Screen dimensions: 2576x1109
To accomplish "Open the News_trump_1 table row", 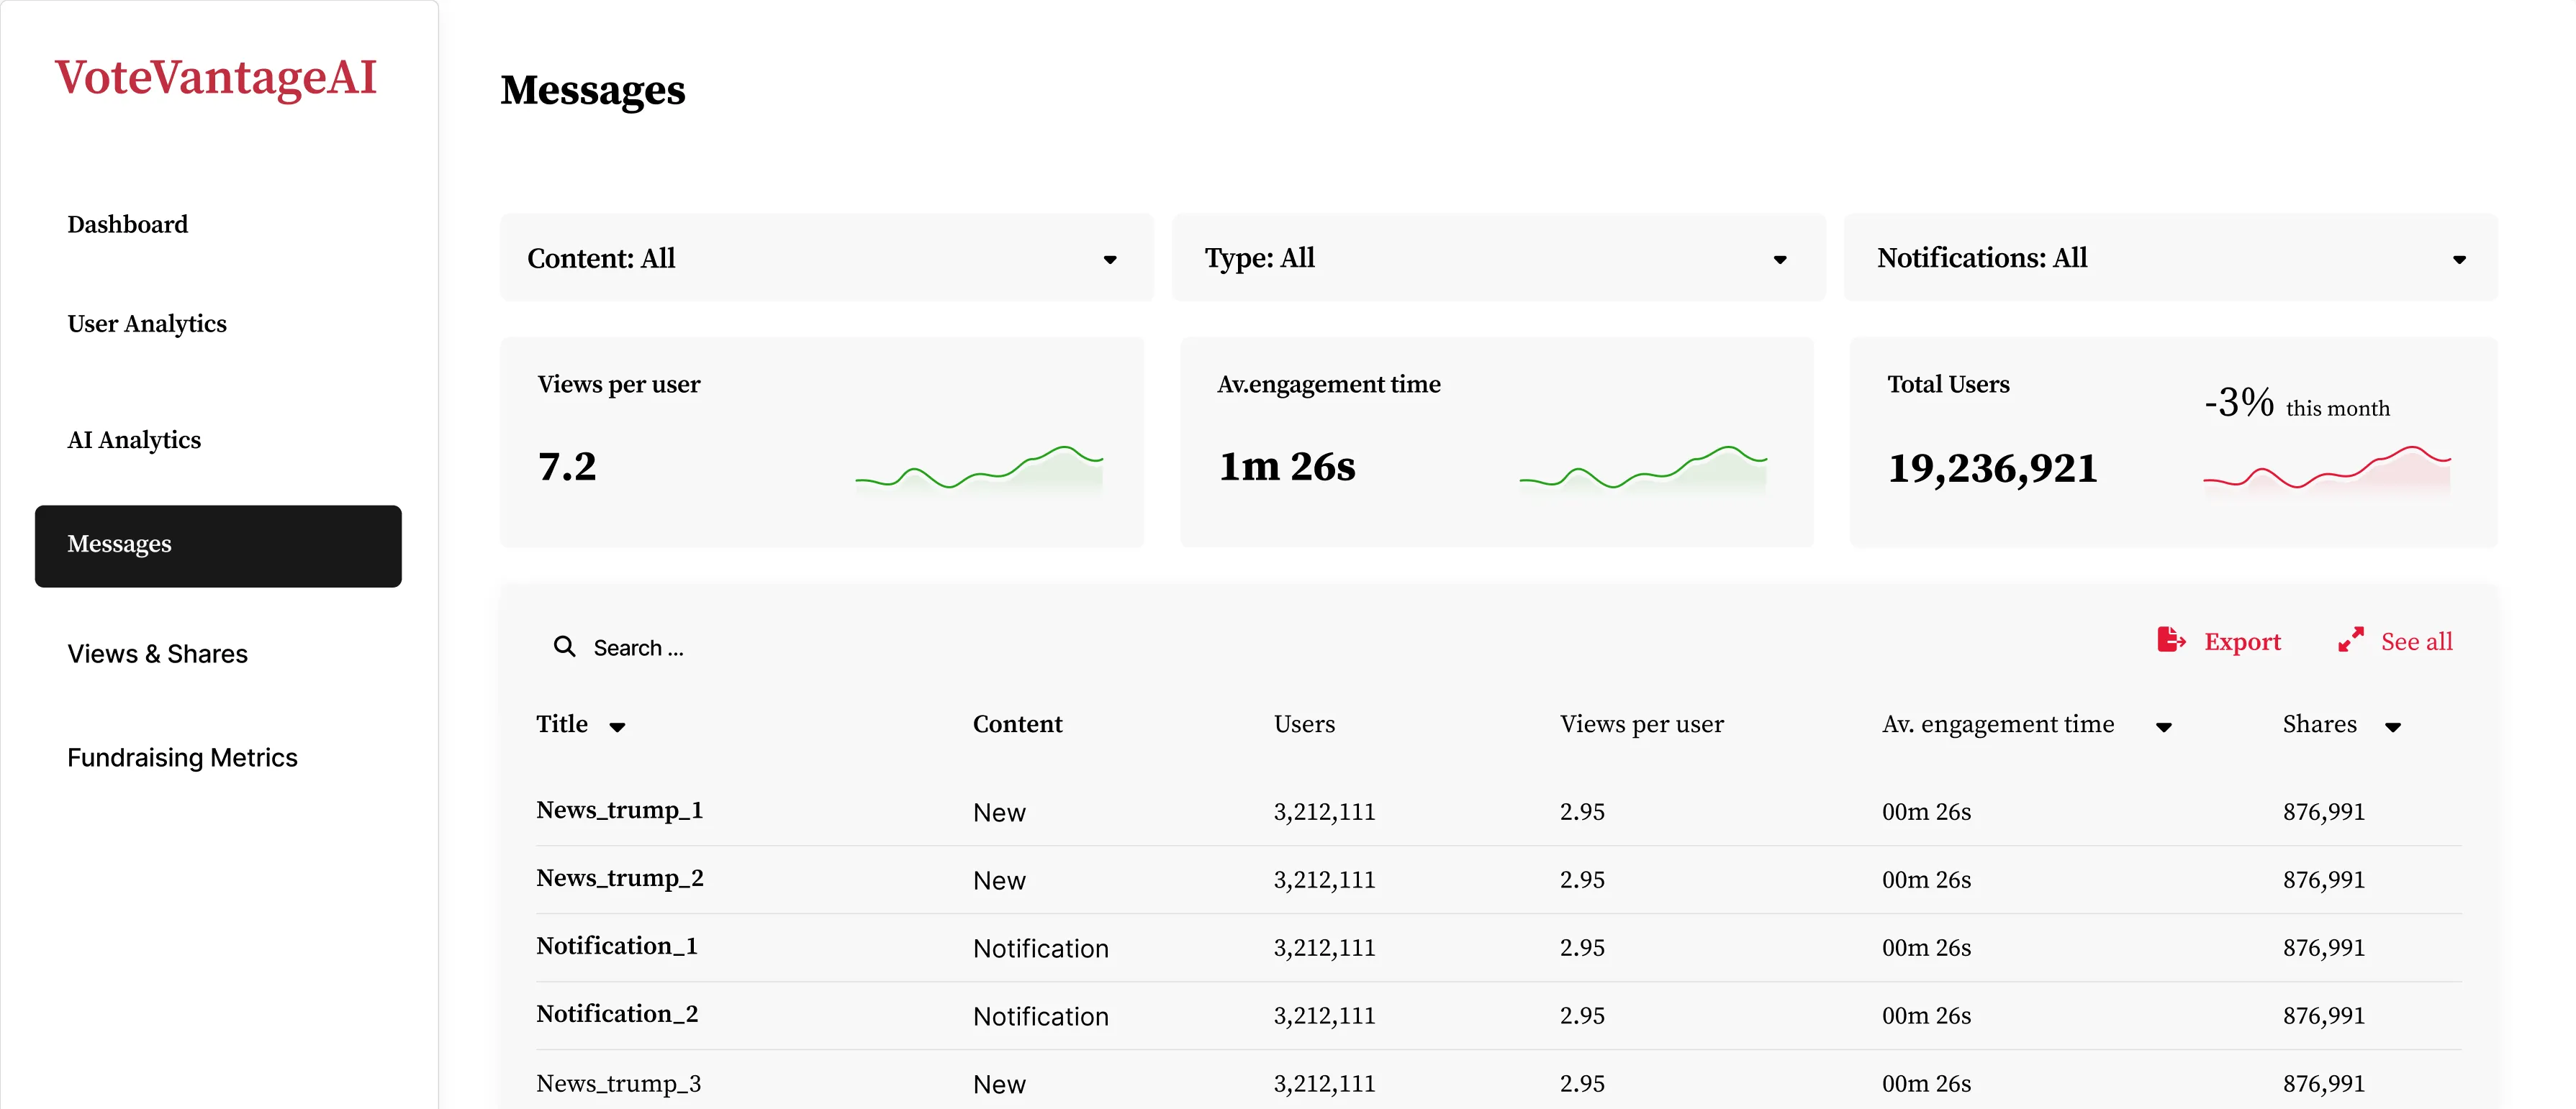I will [619, 811].
